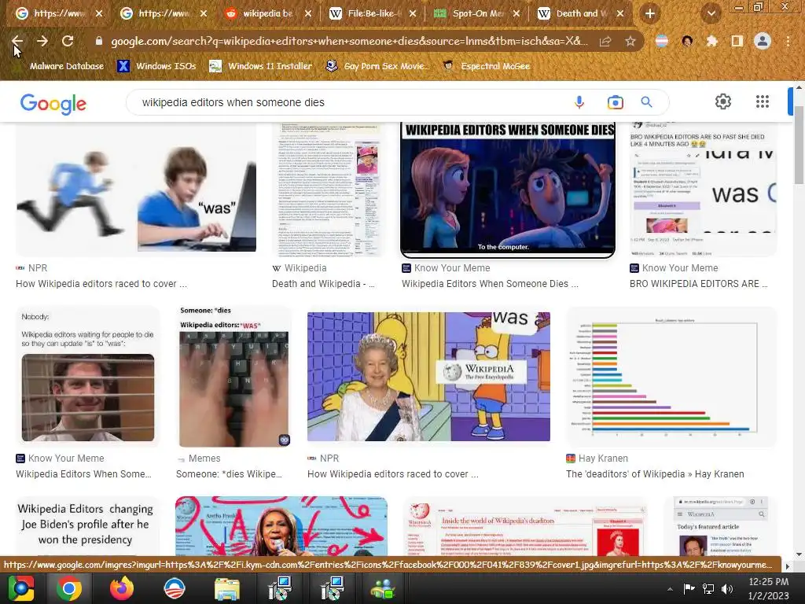Launch Firefox from the taskbar
Screen dimensions: 805x604
point(121,588)
